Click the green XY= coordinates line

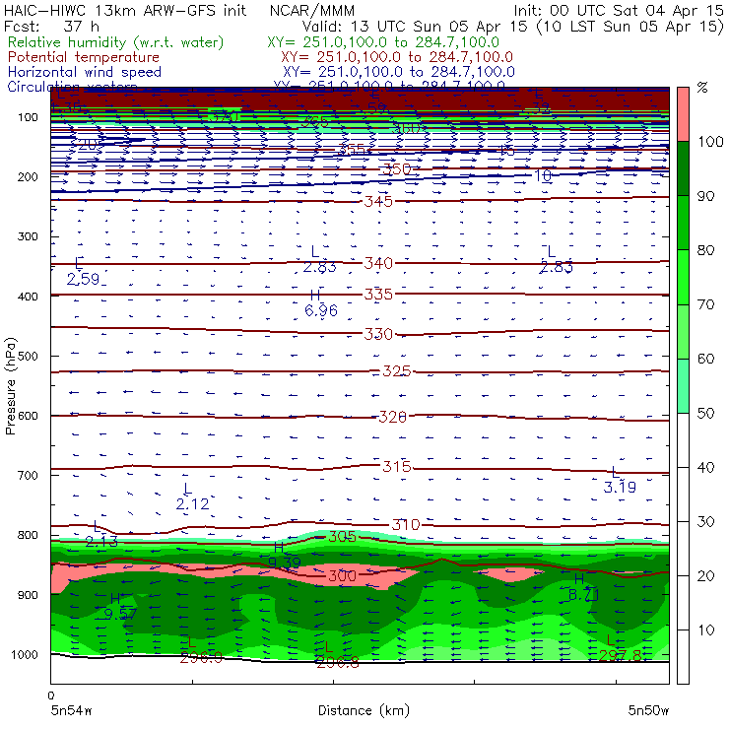[x=383, y=42]
